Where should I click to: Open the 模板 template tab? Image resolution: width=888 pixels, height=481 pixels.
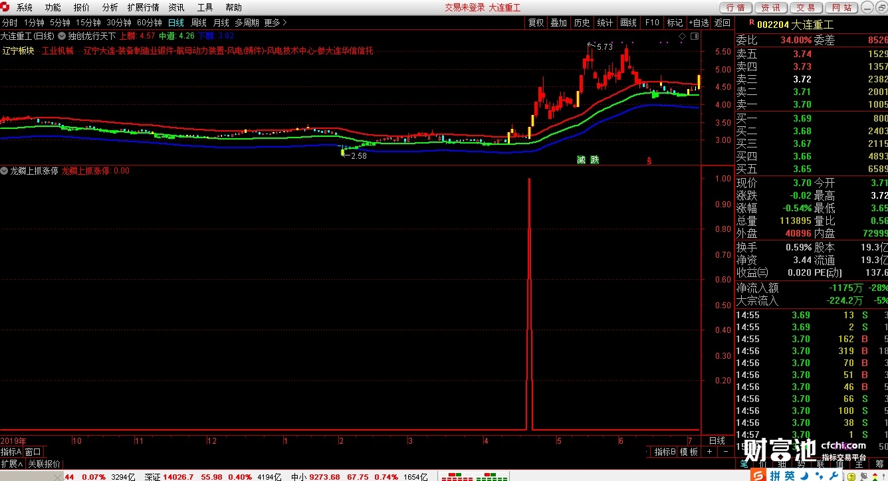click(689, 452)
